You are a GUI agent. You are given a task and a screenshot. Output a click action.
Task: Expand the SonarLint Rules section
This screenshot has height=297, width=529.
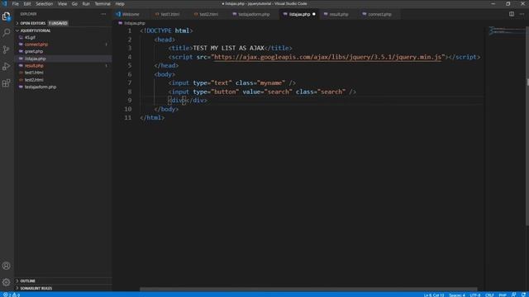coord(36,288)
